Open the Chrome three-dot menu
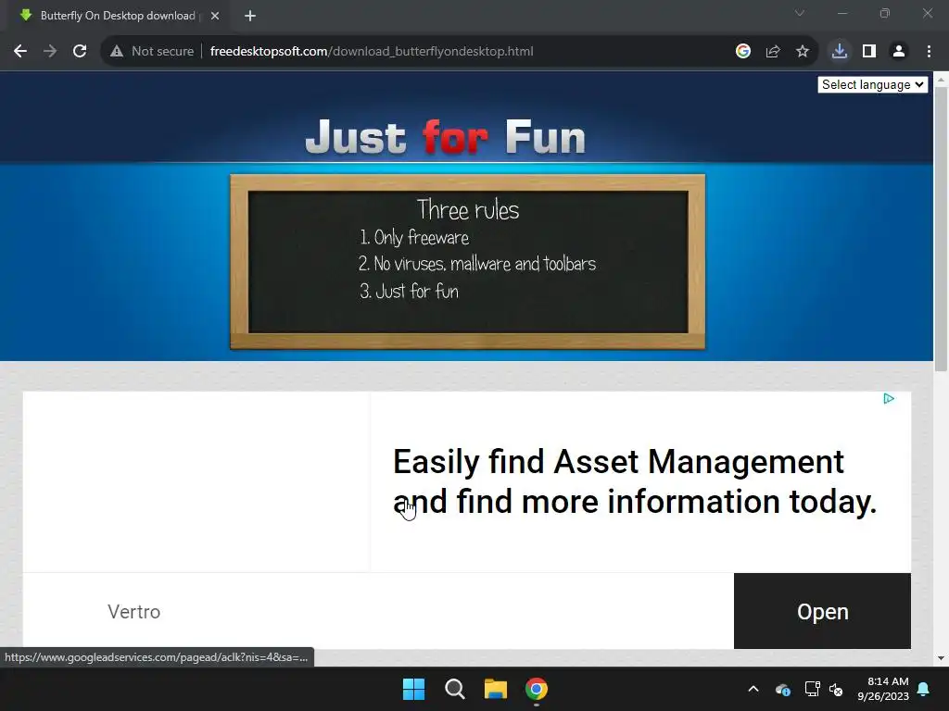The height and width of the screenshot is (711, 949). coord(929,52)
